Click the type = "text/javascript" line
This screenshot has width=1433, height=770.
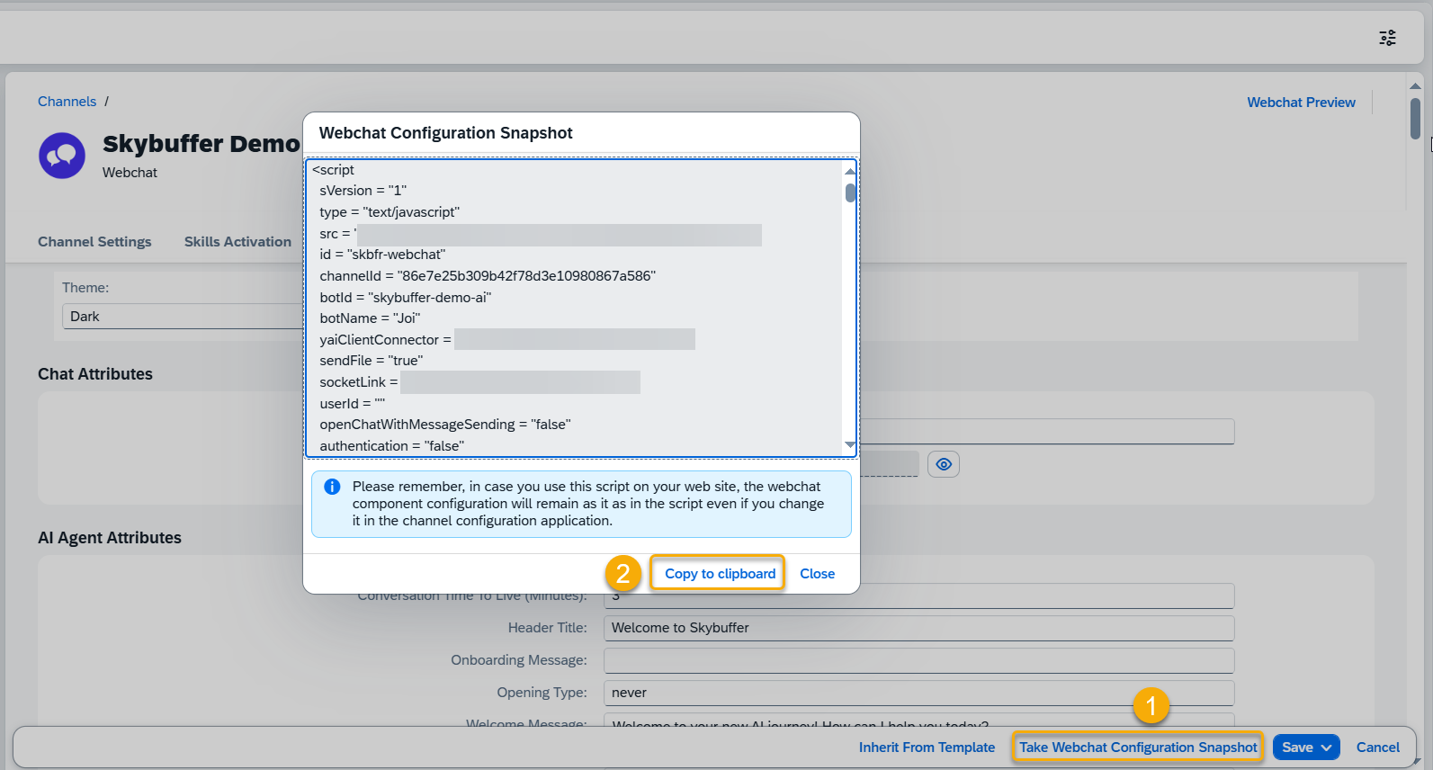[390, 212]
